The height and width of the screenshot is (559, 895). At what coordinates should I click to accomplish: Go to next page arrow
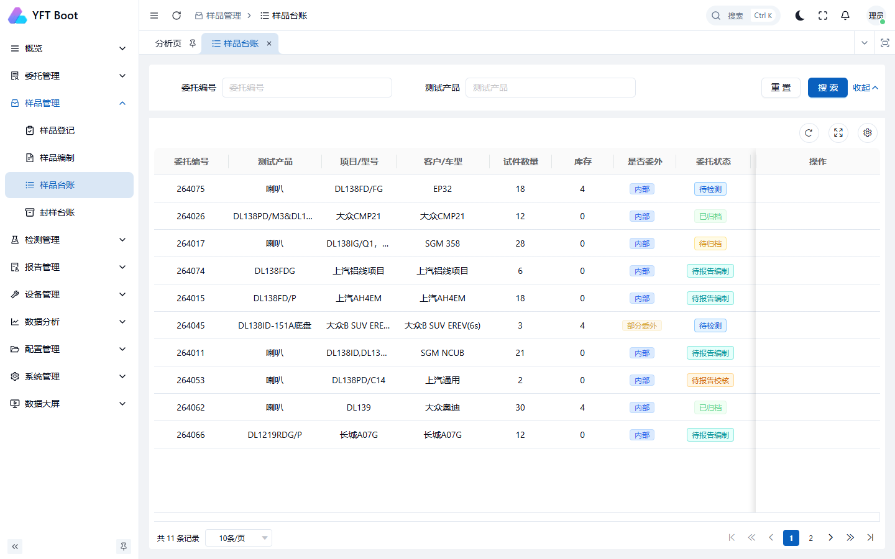tap(830, 538)
